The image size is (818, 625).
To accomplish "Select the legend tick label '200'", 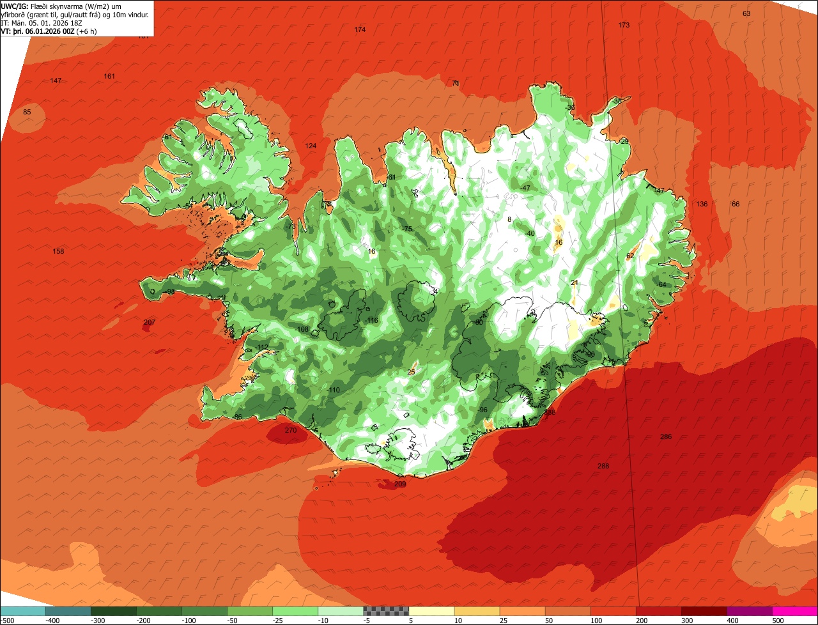I will coord(642,621).
